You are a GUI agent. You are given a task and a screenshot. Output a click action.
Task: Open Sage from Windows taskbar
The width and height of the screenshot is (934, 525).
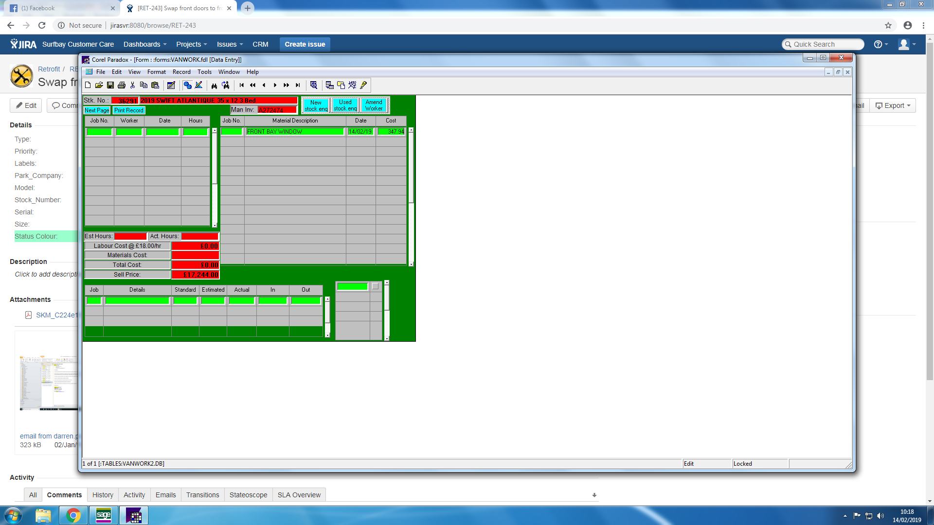(104, 515)
